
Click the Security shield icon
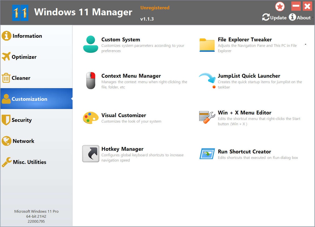click(6, 120)
